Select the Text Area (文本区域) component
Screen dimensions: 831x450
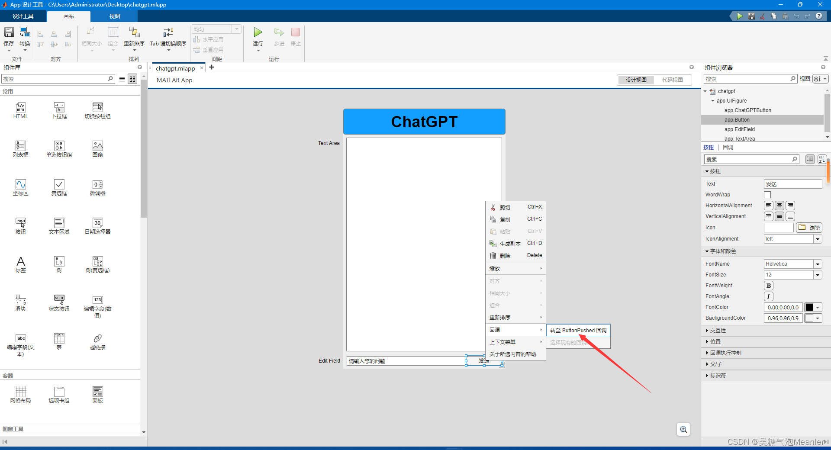point(59,226)
